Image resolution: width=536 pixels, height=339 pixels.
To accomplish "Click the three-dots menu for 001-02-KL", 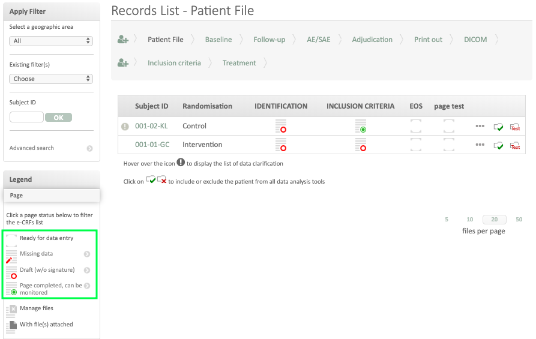I will coord(480,126).
